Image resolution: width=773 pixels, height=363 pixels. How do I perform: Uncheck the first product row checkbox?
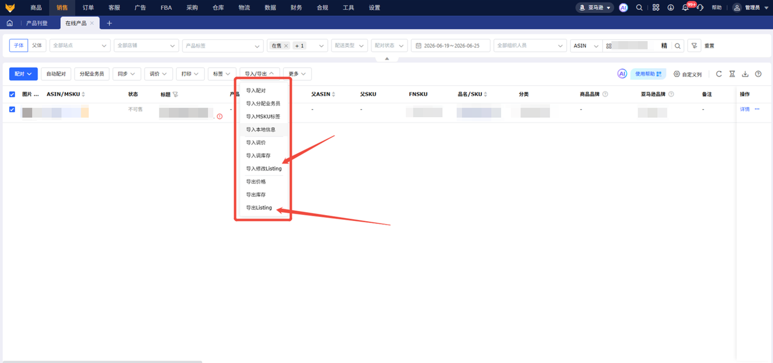(12, 109)
